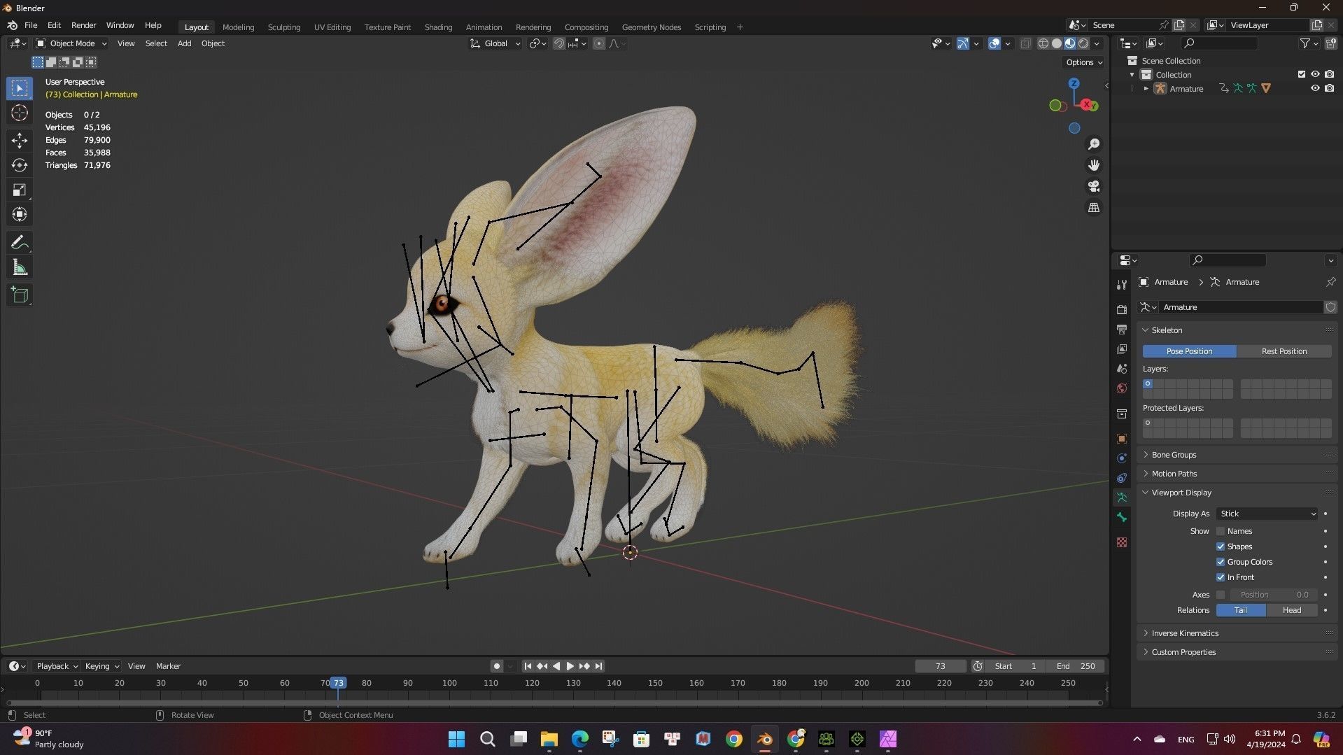Open the Output properties tab
The image size is (1343, 755).
click(1122, 329)
